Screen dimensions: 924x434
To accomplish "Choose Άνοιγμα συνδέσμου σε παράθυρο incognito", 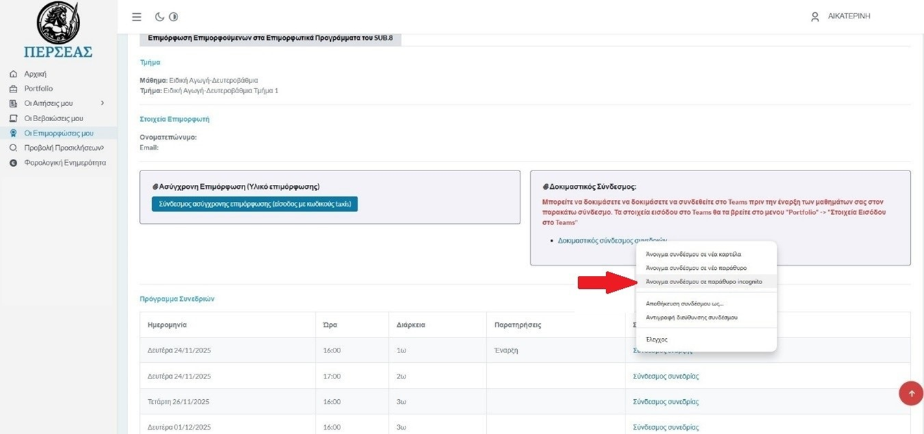I will (703, 281).
